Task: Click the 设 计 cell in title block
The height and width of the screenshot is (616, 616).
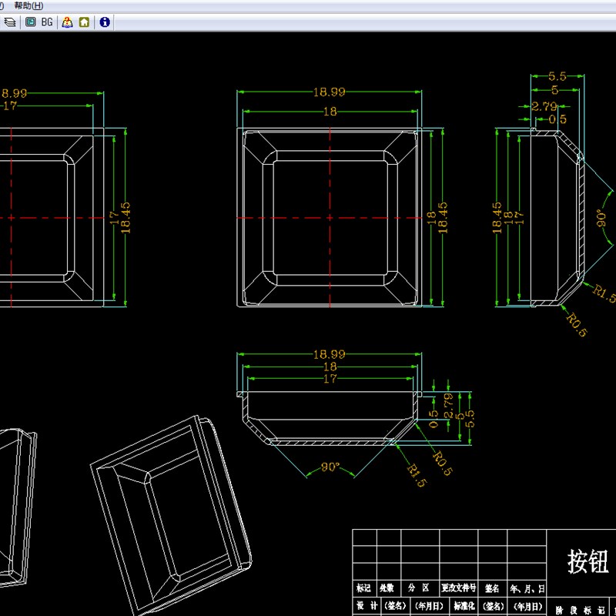Action: [366, 606]
